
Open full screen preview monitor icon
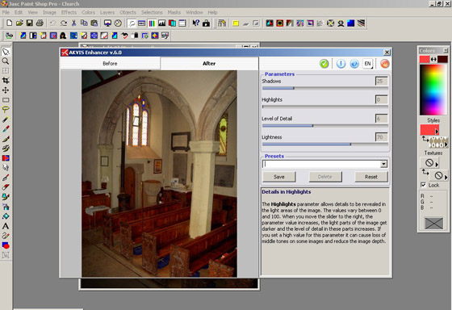tap(107, 23)
